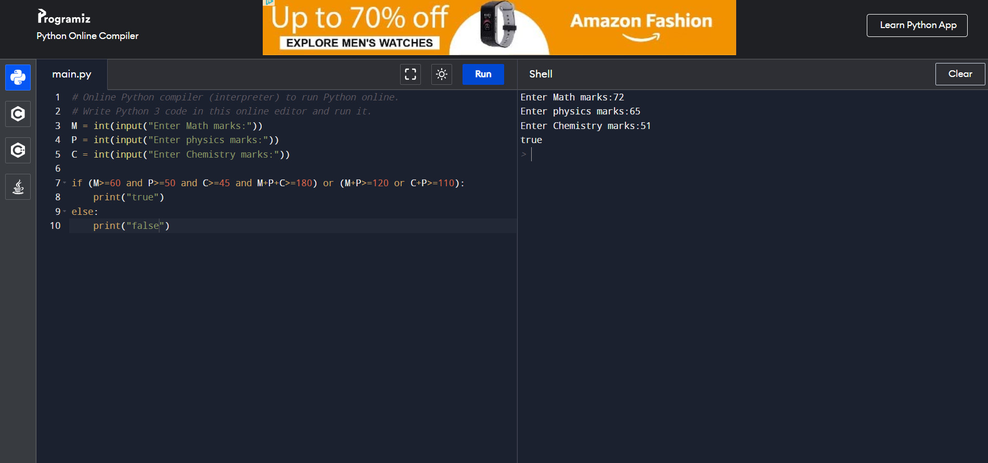Viewport: 988px width, 463px height.
Task: Select the main.py tab
Action: tap(72, 74)
